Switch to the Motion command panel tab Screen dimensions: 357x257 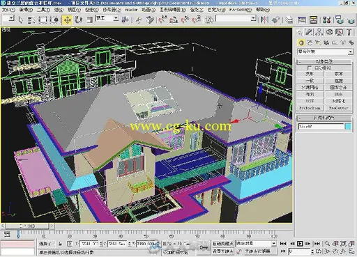click(x=329, y=32)
